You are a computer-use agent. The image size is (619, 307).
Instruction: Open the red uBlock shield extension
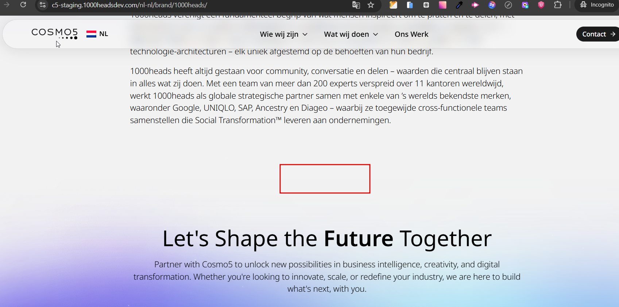point(541,5)
